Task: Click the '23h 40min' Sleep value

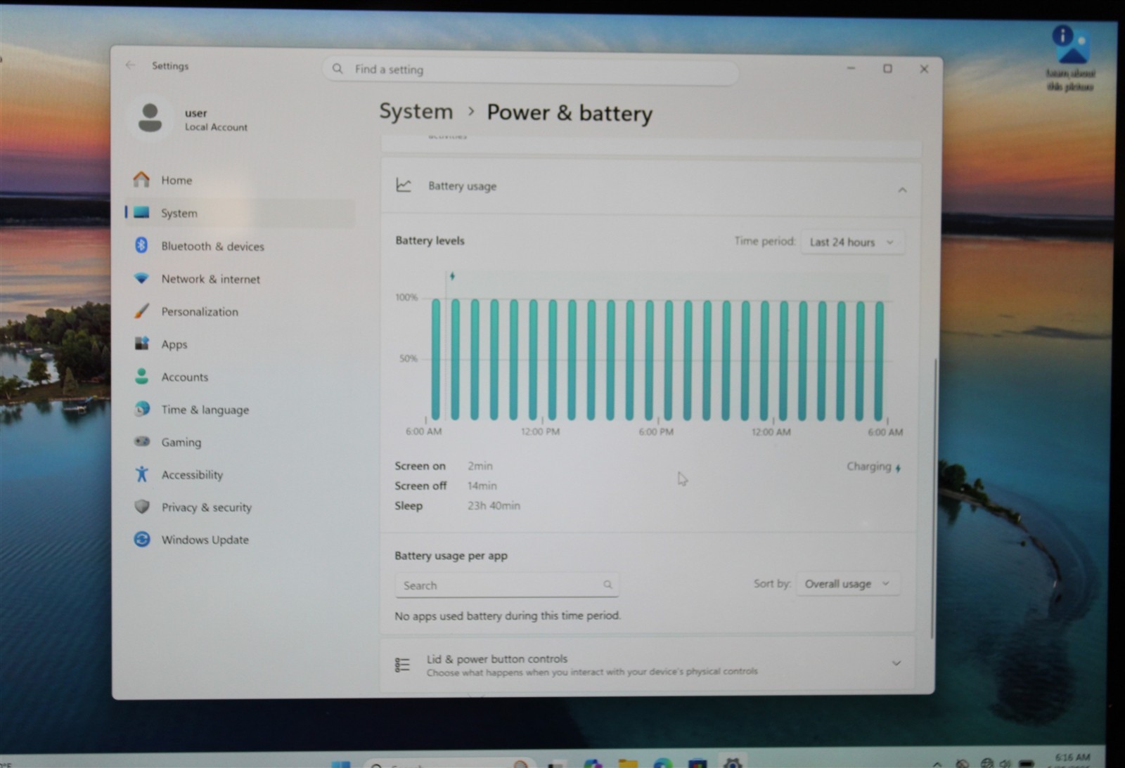Action: pyautogui.click(x=494, y=506)
